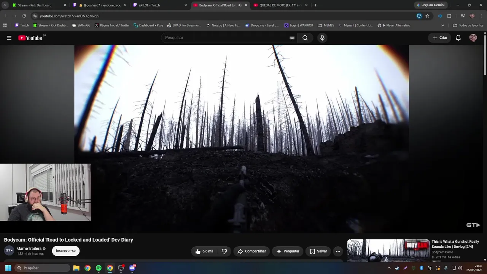Click the Chrome profile avatar in toolbar
This screenshot has width=487, height=274.
pos(472,16)
